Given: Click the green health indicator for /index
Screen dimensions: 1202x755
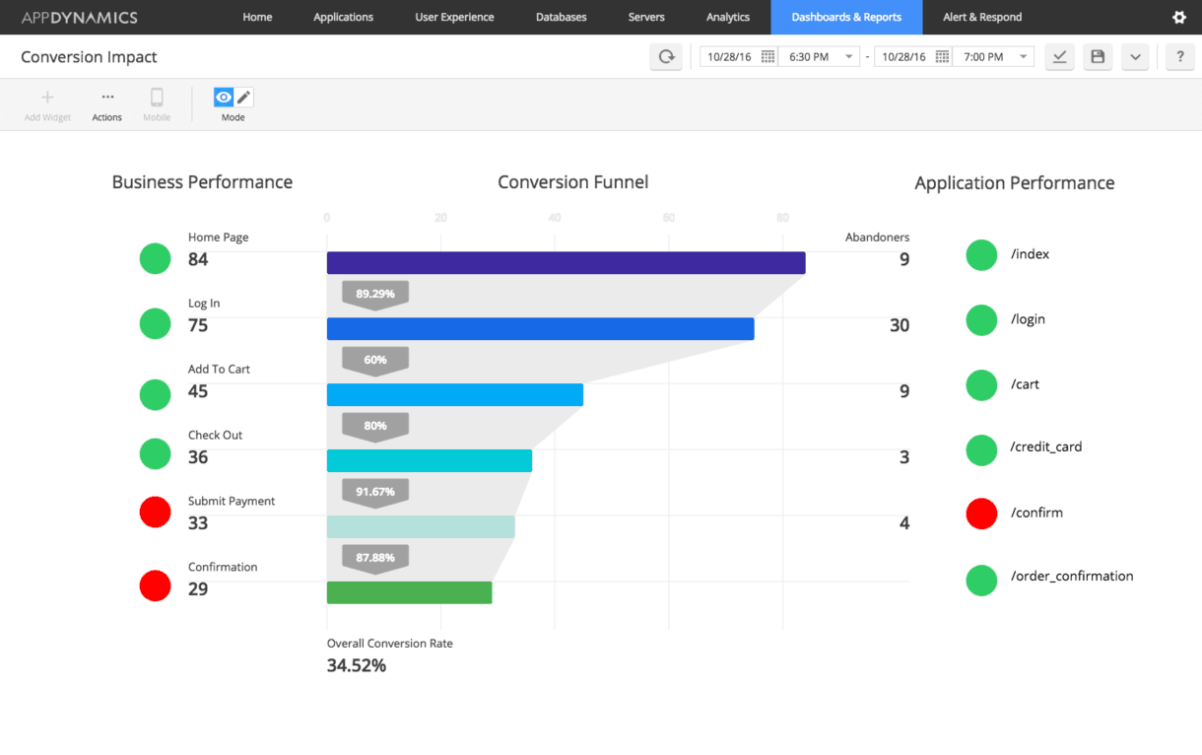Looking at the screenshot, I should (x=981, y=254).
